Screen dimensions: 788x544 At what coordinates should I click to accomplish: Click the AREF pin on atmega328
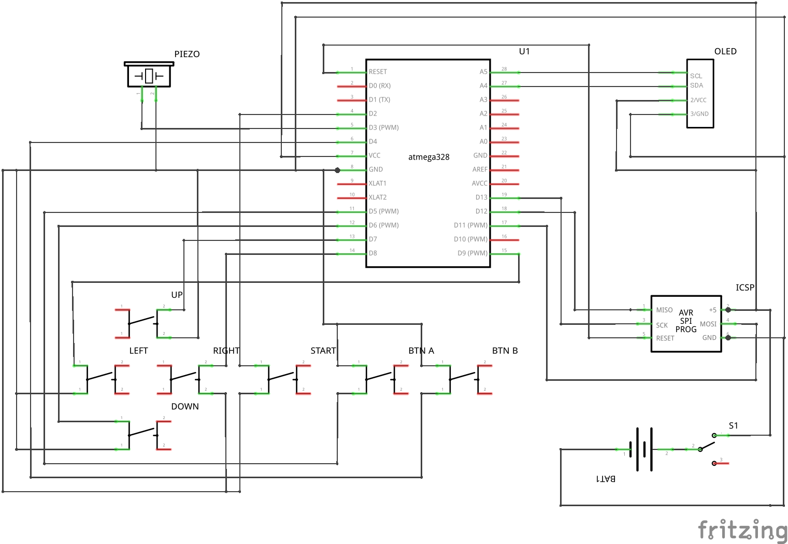point(505,169)
